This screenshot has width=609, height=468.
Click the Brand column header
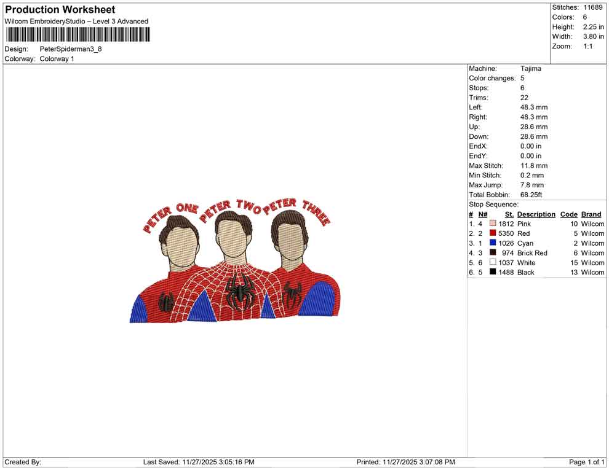point(591,214)
